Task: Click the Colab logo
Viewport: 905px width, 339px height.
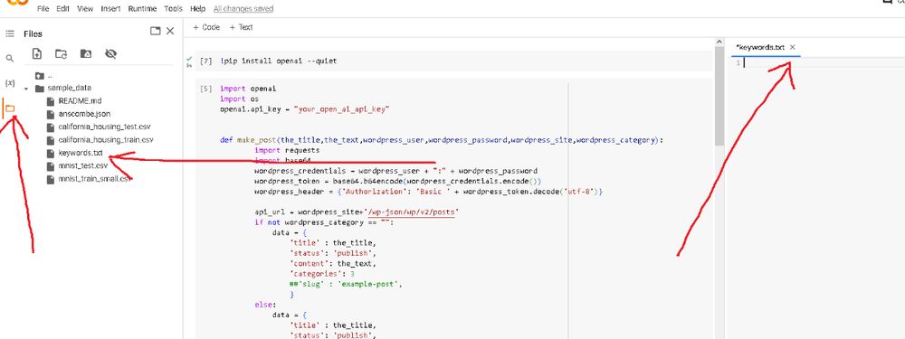Action: [x=17, y=3]
